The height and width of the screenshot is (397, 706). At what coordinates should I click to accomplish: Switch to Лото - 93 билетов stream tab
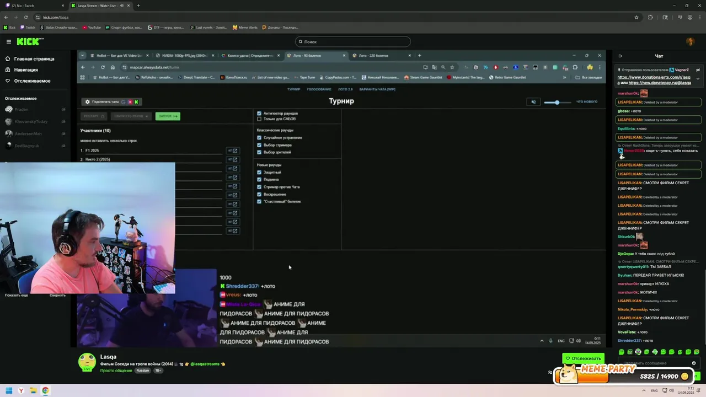[x=316, y=56]
